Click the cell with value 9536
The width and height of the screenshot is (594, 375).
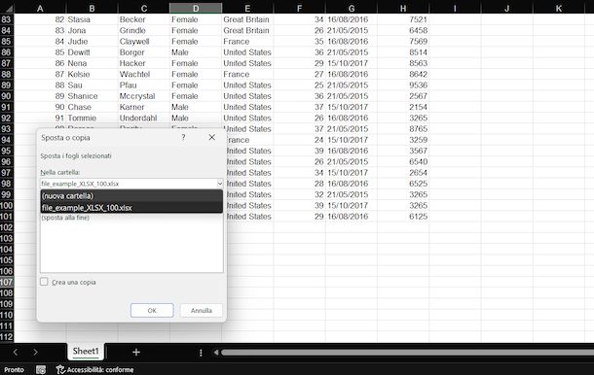(x=403, y=85)
